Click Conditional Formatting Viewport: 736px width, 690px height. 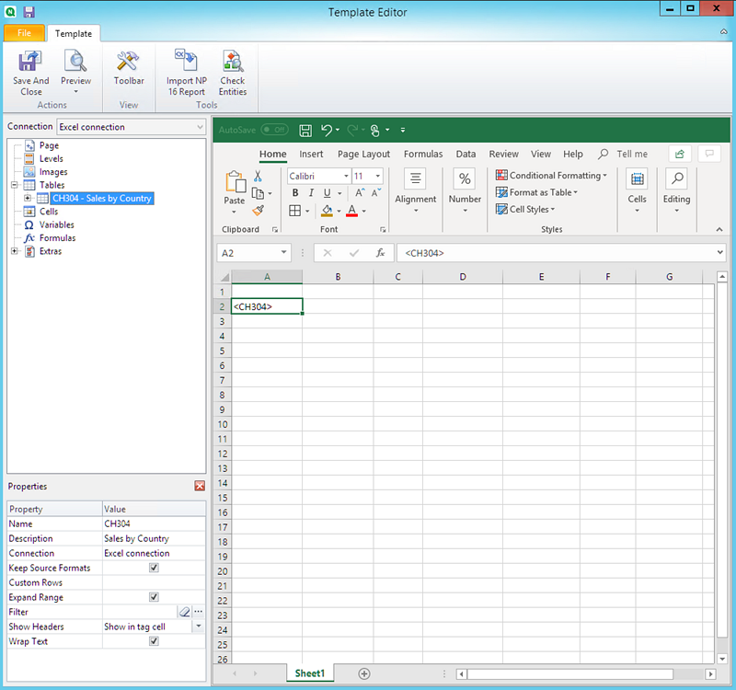coord(550,175)
